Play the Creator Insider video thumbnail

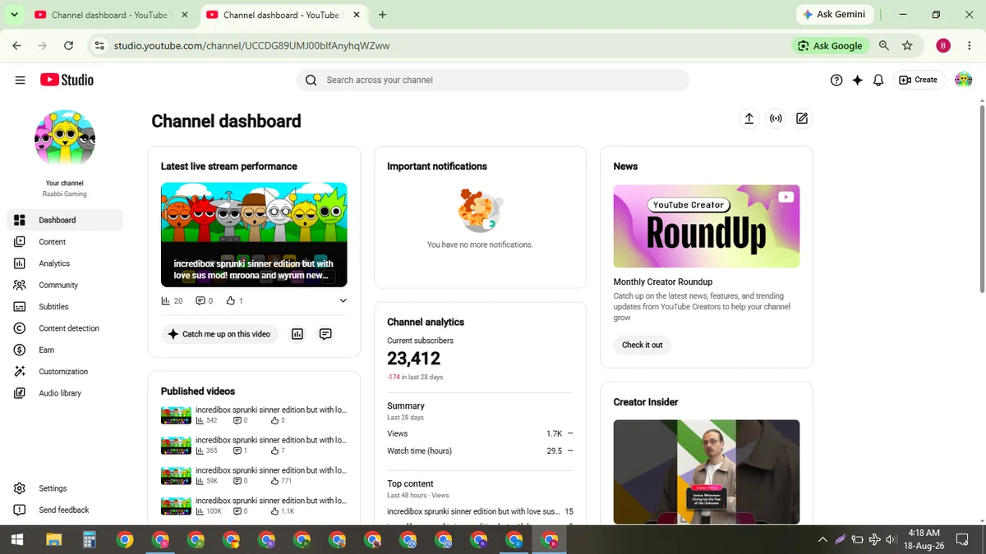707,472
